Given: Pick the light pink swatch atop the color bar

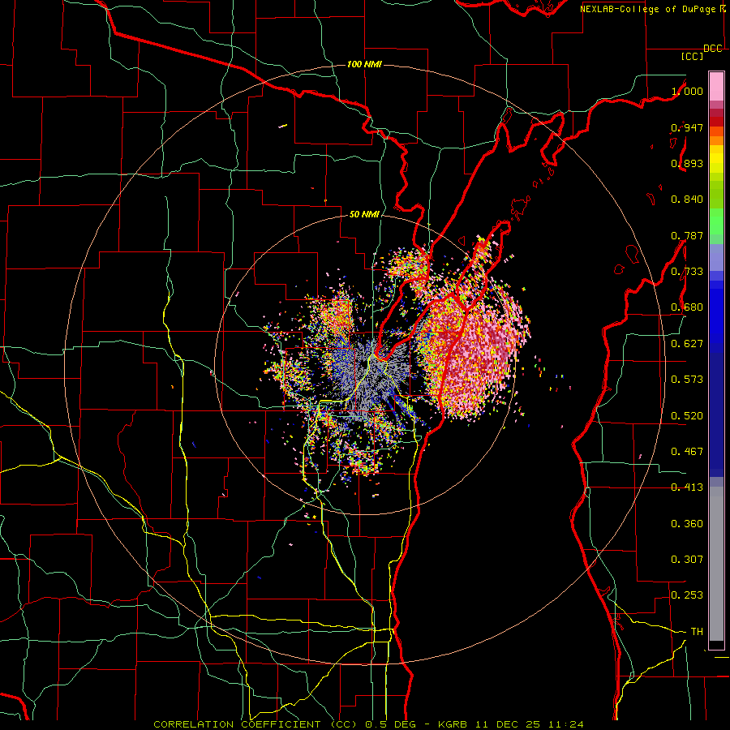Looking at the screenshot, I should [716, 86].
